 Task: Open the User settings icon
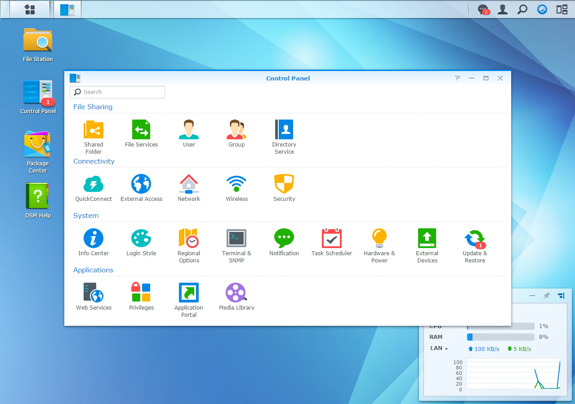(x=189, y=129)
